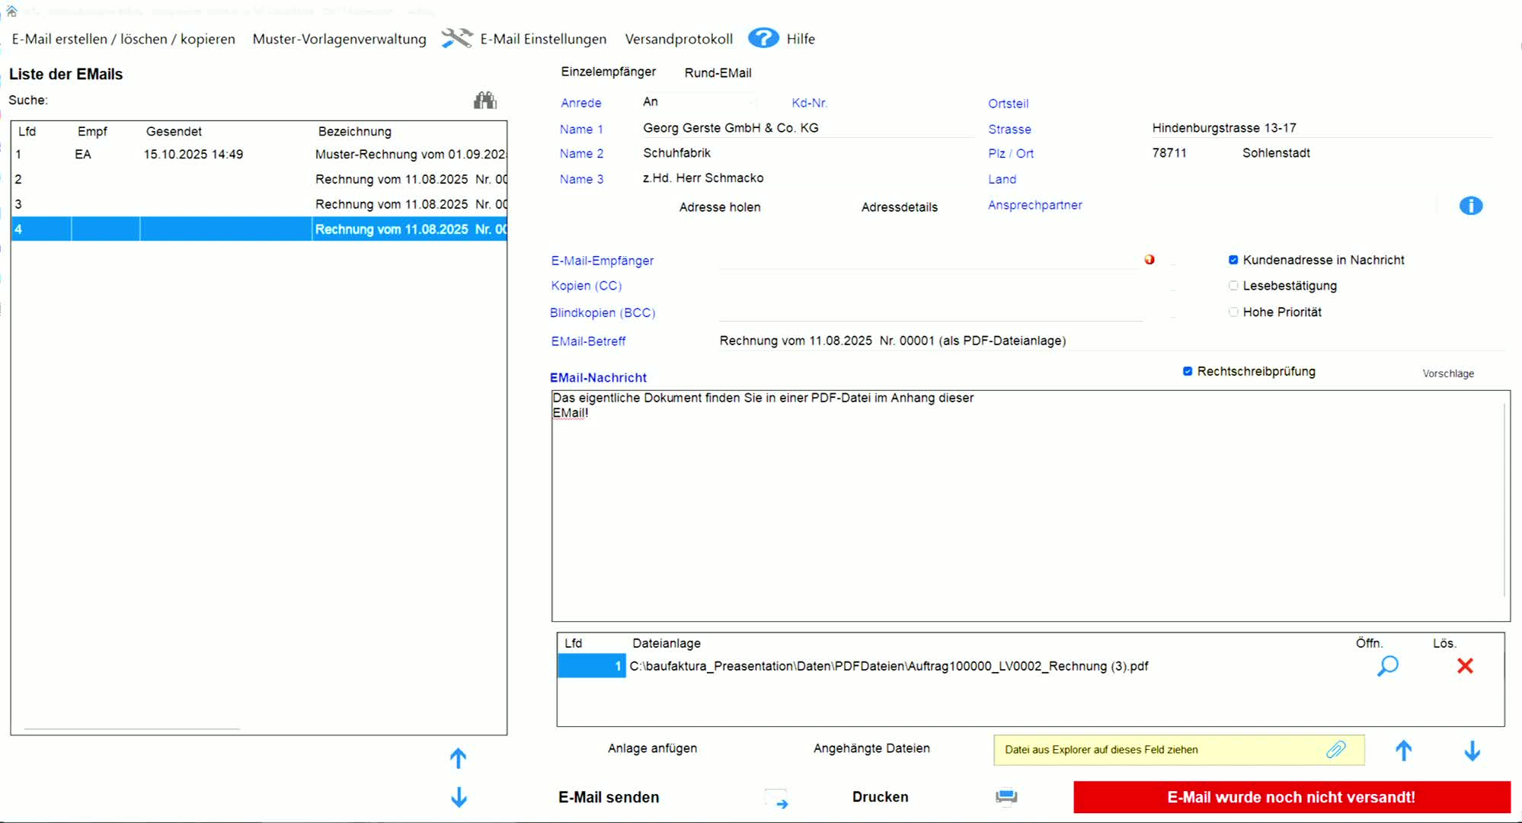The width and height of the screenshot is (1522, 823).
Task: Uncheck Kundenadresse in Nachricht checkbox
Action: pyautogui.click(x=1233, y=260)
